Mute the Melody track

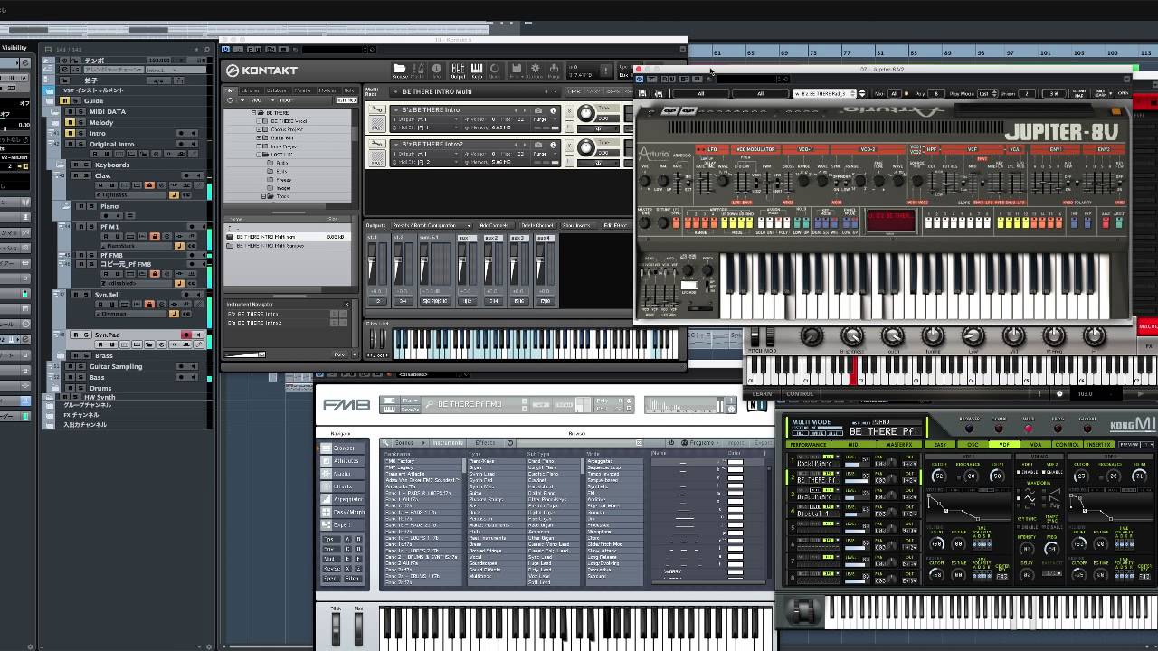pos(70,122)
